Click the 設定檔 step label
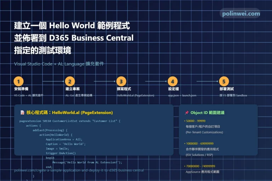The width and height of the screenshot is (272, 181). click(x=174, y=89)
